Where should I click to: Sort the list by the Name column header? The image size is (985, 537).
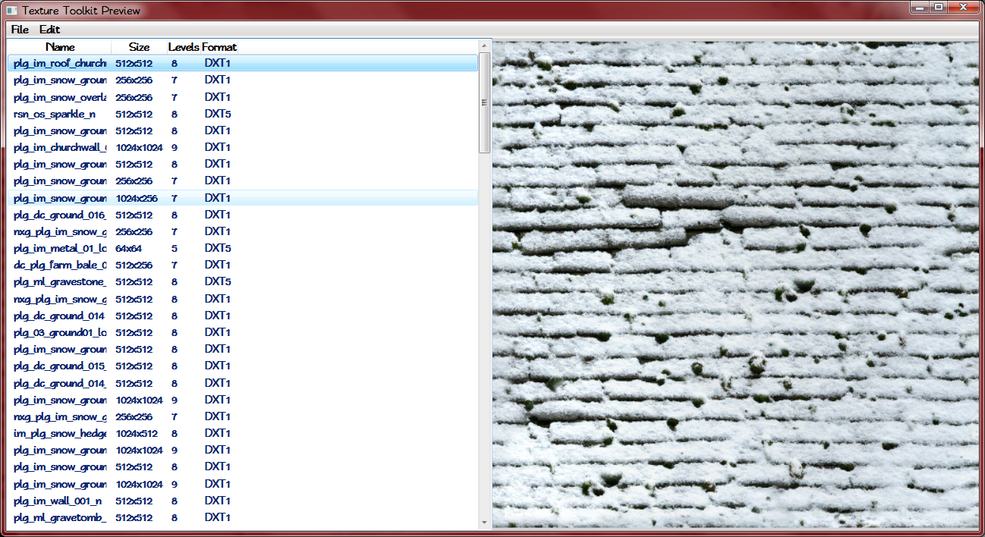click(x=60, y=47)
